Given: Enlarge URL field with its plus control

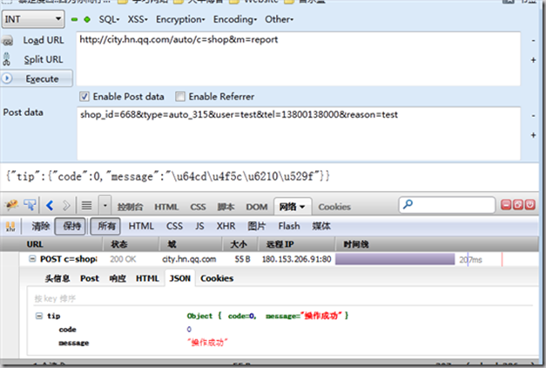Looking at the screenshot, I should tap(533, 60).
